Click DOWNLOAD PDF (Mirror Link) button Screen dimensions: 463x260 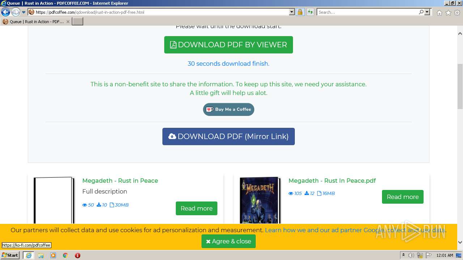229,136
